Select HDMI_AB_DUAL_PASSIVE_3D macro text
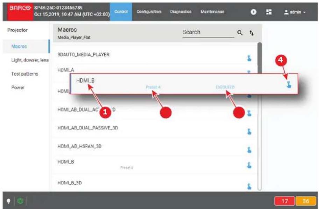The image size is (319, 209). 88,128
